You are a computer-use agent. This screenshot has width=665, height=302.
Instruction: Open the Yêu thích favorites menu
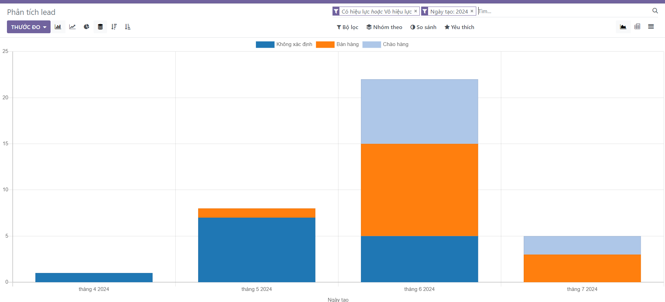coord(459,27)
